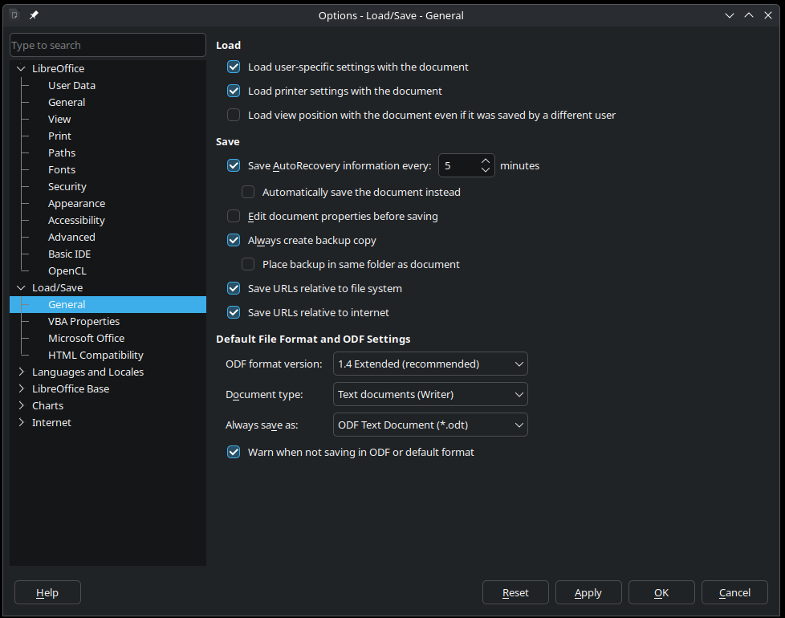Open the VBA Properties page
The height and width of the screenshot is (618, 785).
tap(83, 321)
